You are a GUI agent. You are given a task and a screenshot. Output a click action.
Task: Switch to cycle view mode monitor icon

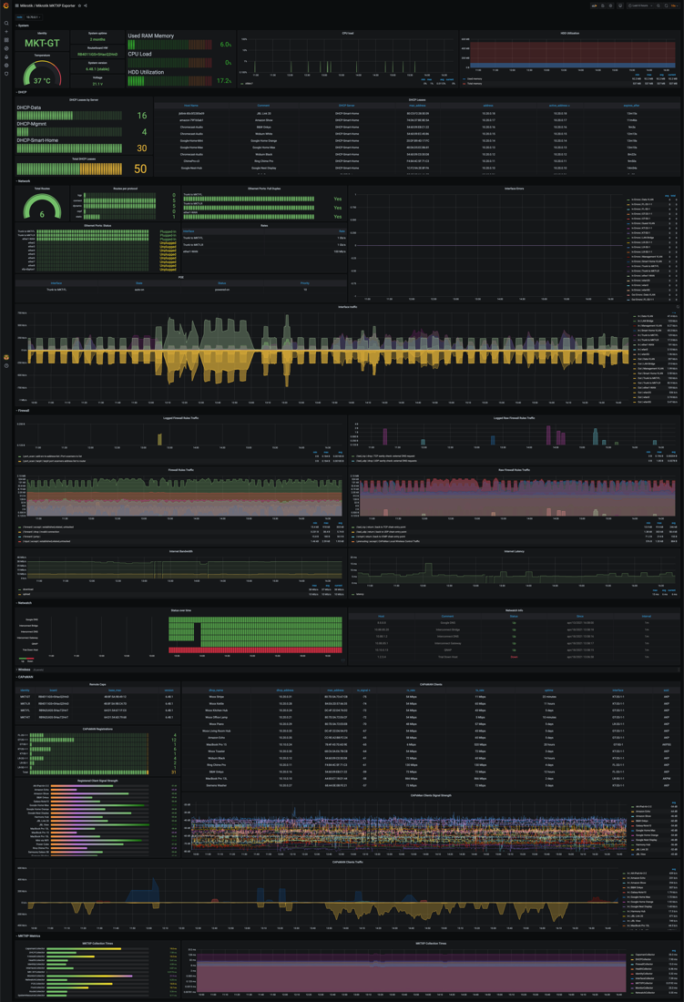click(620, 5)
